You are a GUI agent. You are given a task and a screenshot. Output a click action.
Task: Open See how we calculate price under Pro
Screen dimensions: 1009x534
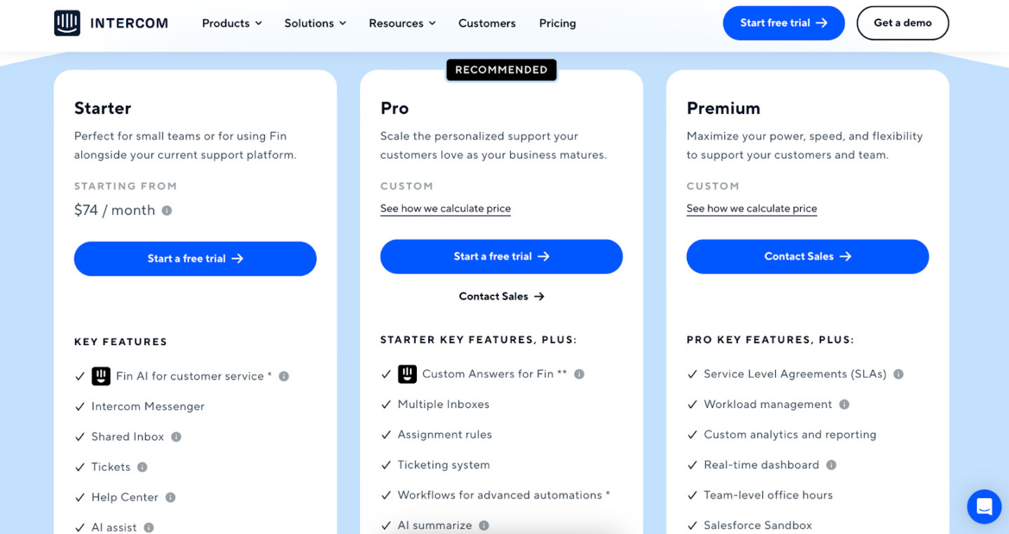click(445, 209)
